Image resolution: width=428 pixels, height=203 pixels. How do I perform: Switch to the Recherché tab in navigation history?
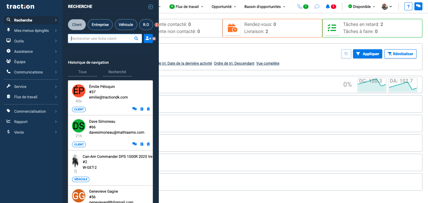pyautogui.click(x=117, y=72)
